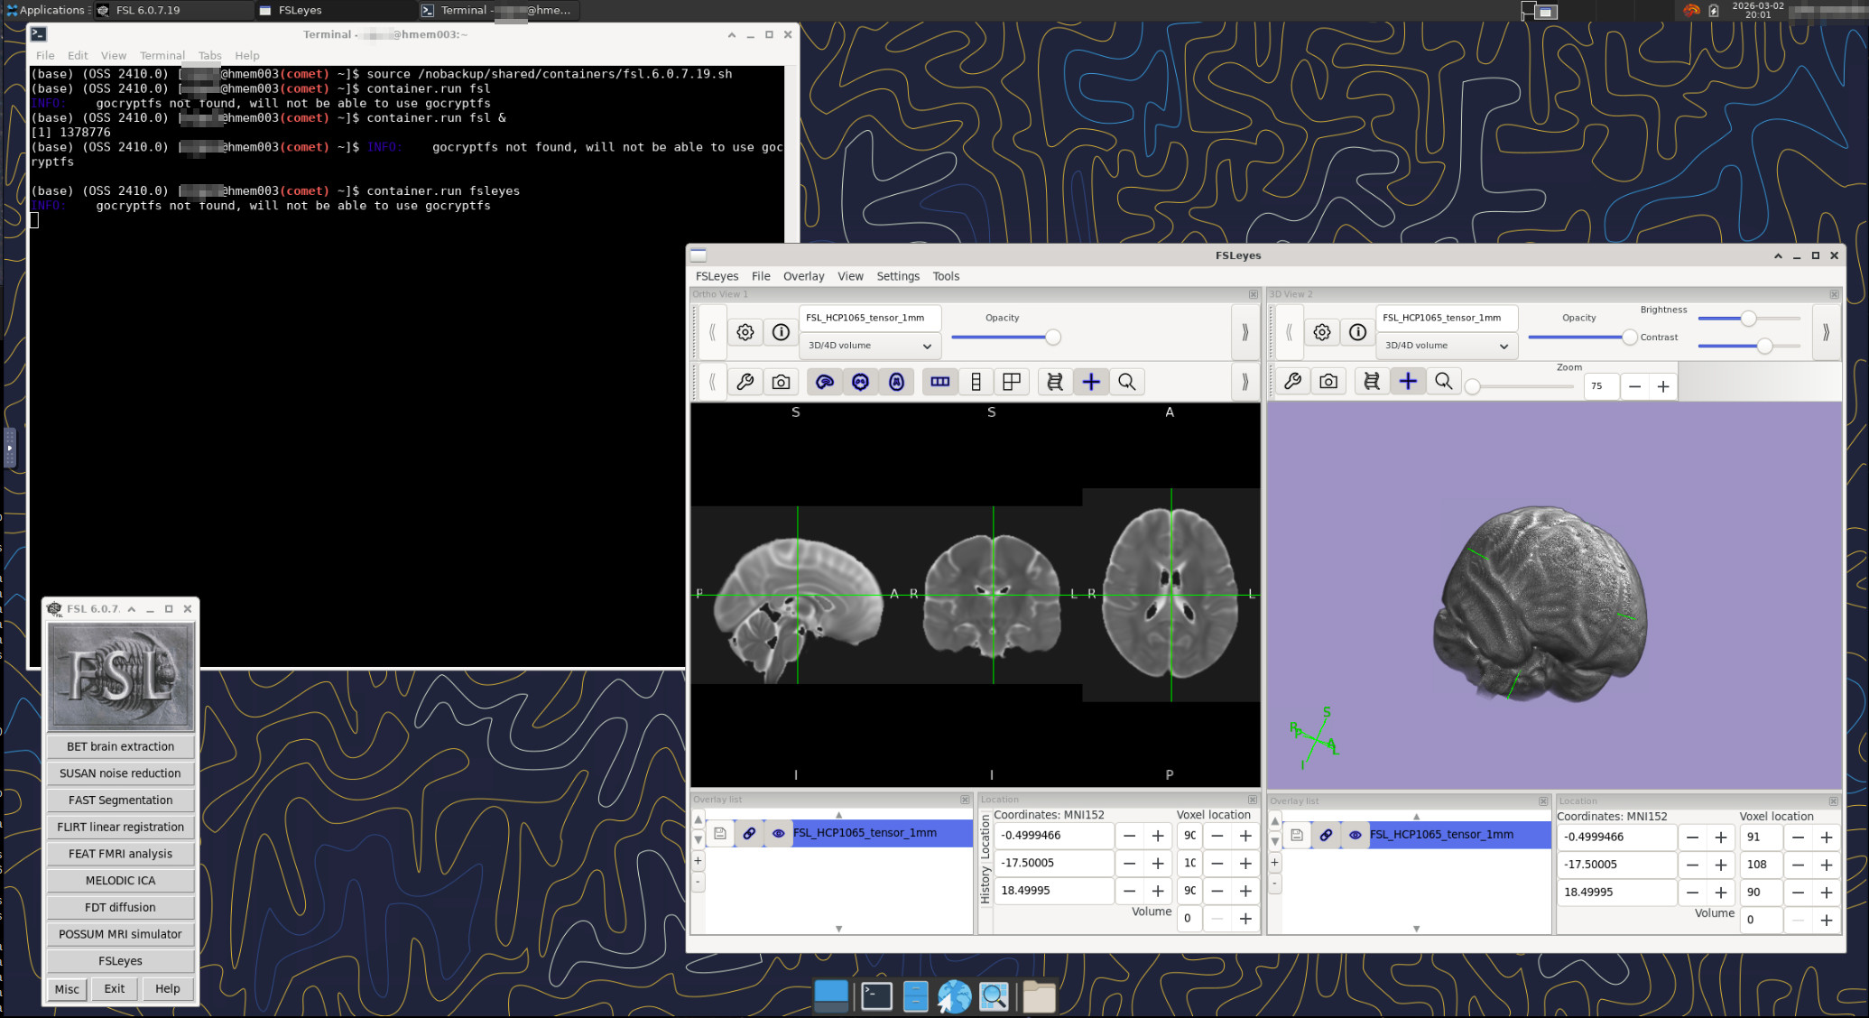Switch the Ortho View to vertical layout

976,382
